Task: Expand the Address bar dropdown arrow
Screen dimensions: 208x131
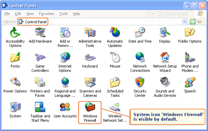Action: pos(184,22)
